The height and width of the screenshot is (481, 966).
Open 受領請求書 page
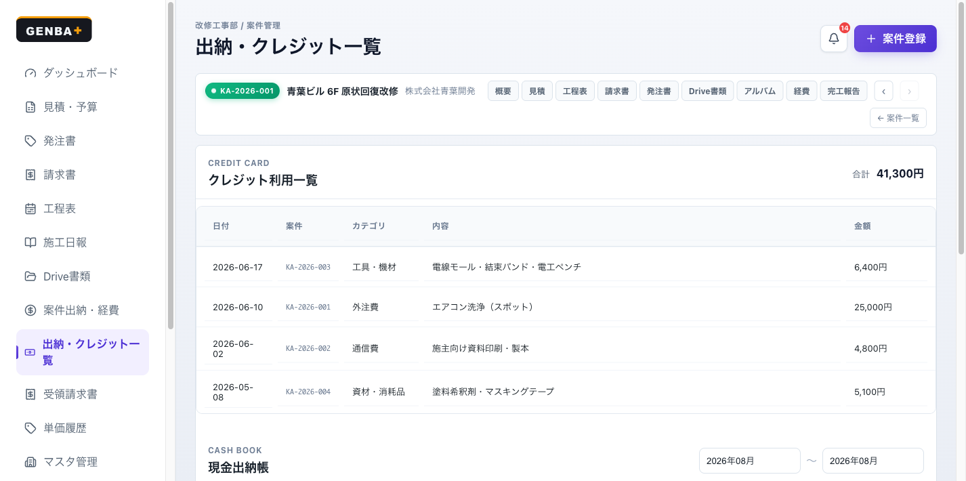pos(83,394)
